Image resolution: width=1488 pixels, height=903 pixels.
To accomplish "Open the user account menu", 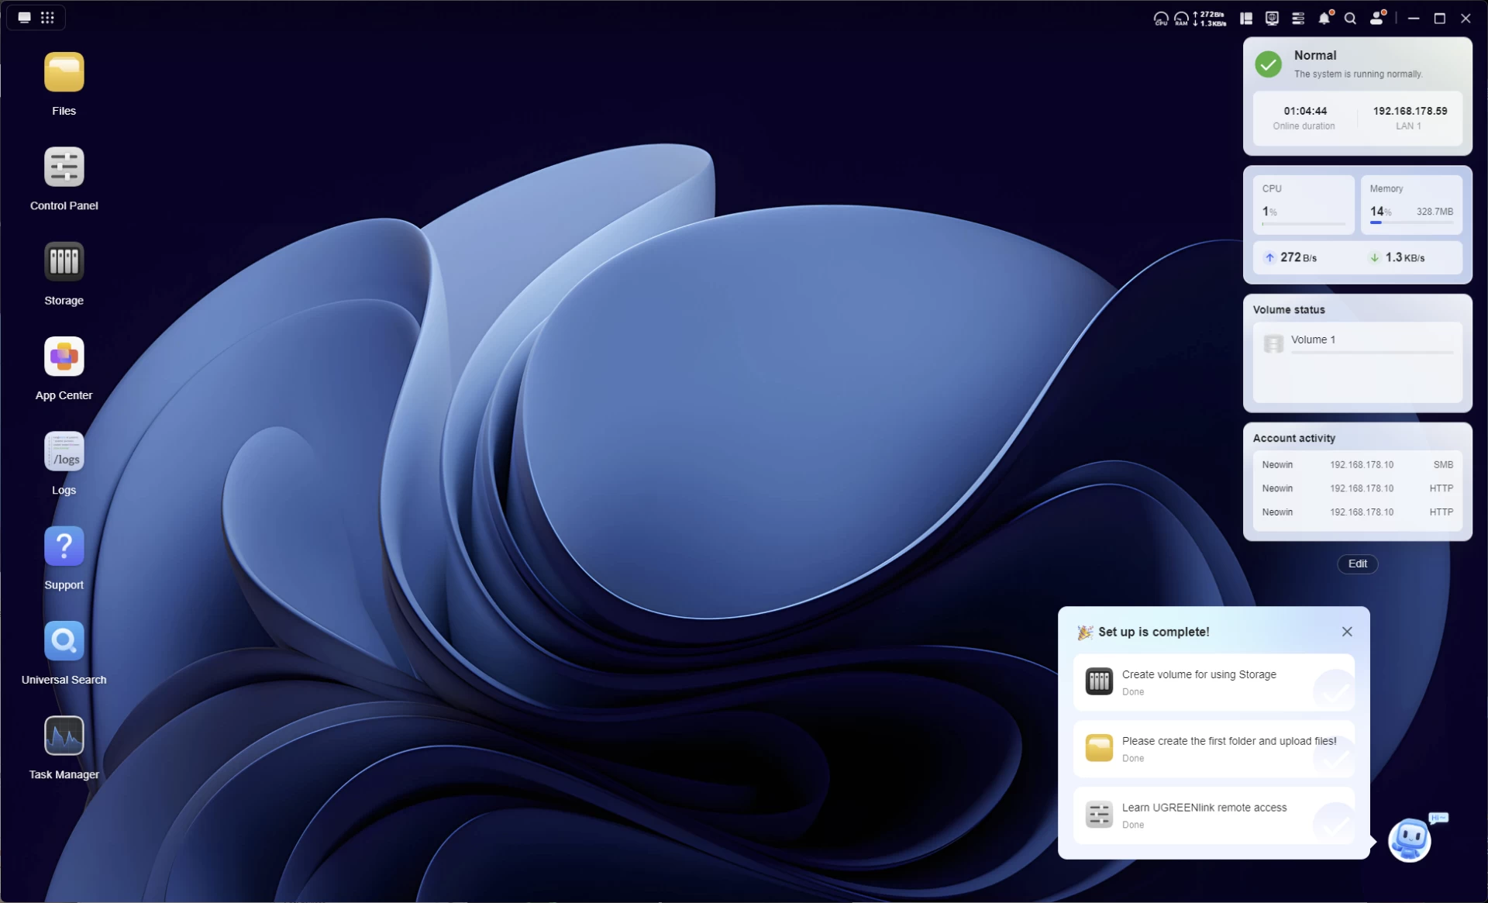I will pyautogui.click(x=1377, y=18).
